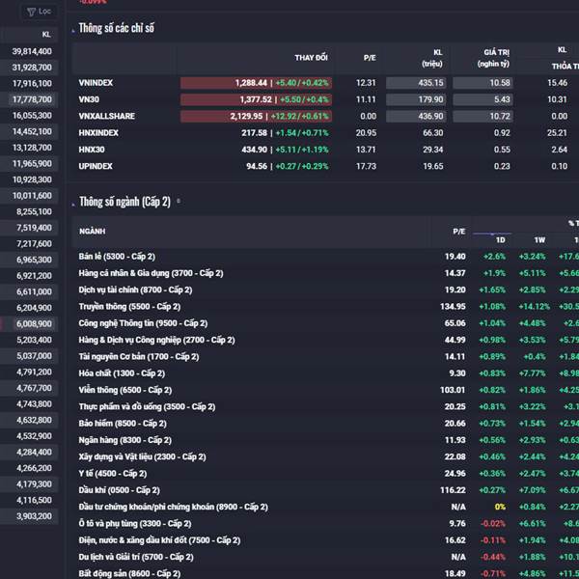This screenshot has height=579, width=579.
Task: Click VNXALLSHARE change bar showing 2,129.95
Action: [x=256, y=116]
